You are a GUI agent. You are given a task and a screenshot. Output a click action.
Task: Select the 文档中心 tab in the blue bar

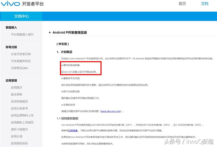tap(22, 16)
